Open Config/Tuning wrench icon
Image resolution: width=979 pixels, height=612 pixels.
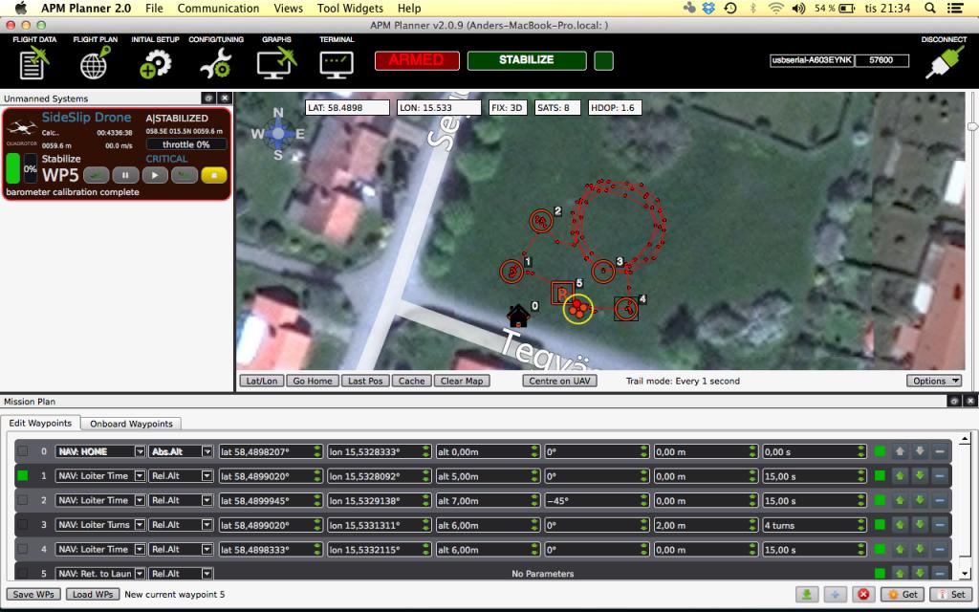(216, 64)
